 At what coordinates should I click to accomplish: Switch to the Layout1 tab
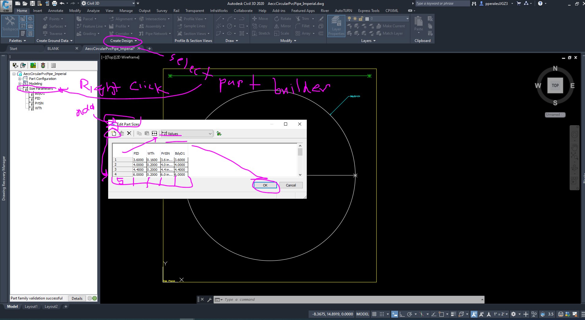[31, 307]
